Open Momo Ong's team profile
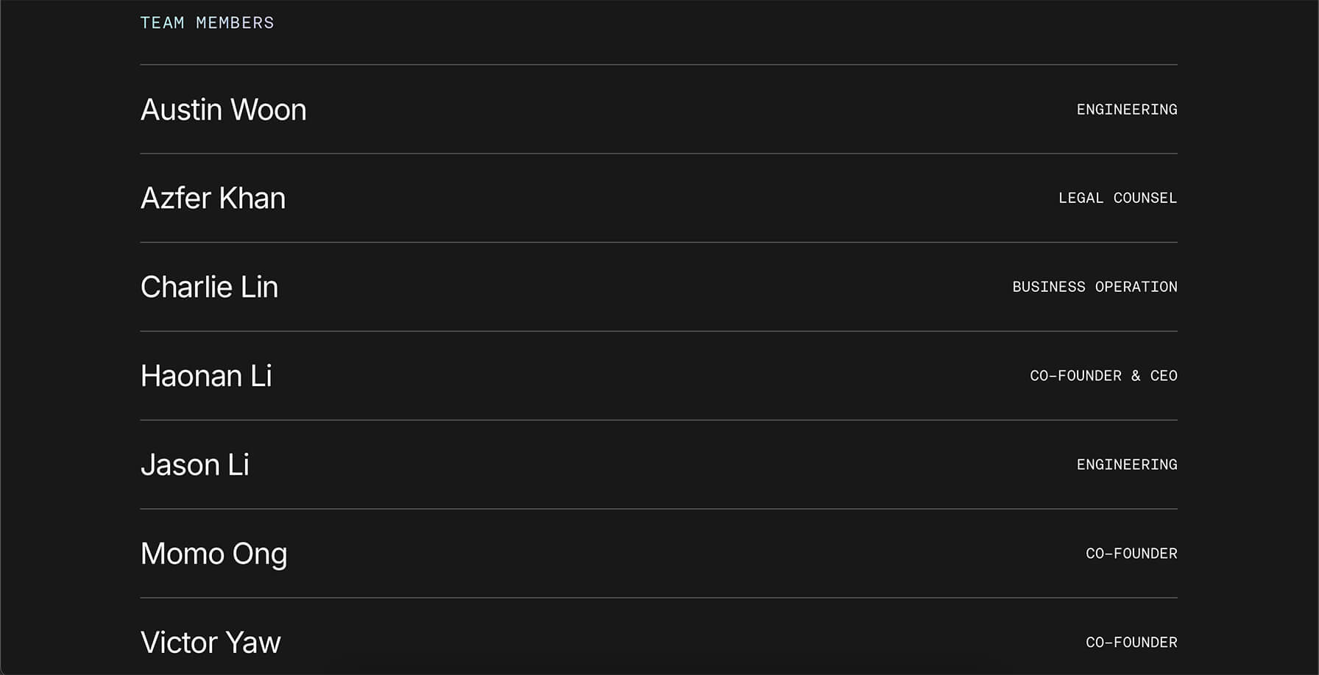Viewport: 1319px width, 675px height. [x=213, y=554]
